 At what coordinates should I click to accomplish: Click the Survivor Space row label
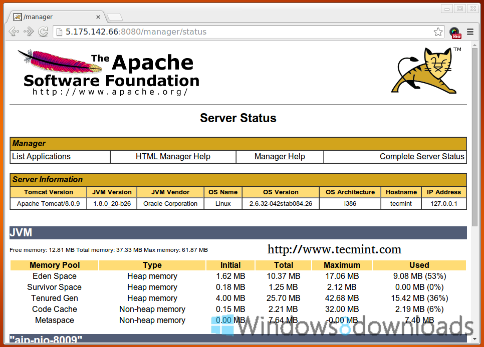click(x=54, y=287)
